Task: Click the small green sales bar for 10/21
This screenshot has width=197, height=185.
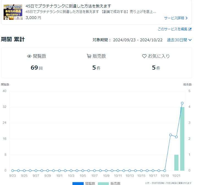Action: click(176, 162)
